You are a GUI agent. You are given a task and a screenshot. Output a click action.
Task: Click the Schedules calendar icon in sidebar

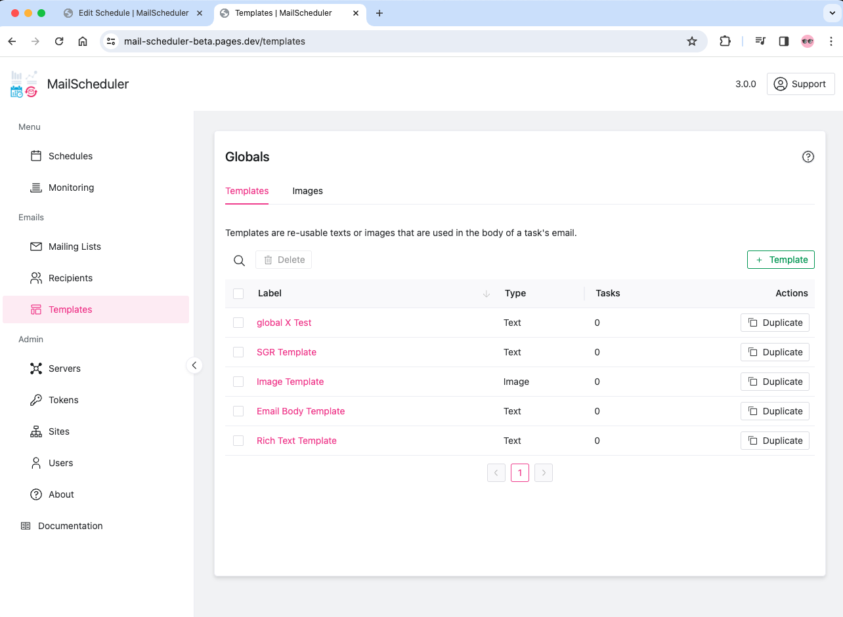point(36,156)
